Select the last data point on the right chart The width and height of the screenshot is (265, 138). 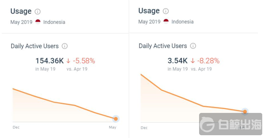coord(245,112)
